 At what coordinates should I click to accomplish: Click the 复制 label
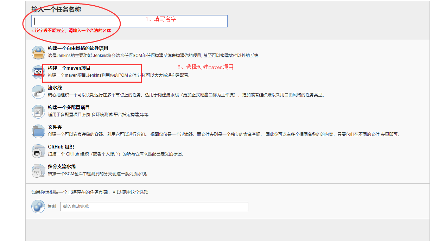click(52, 207)
